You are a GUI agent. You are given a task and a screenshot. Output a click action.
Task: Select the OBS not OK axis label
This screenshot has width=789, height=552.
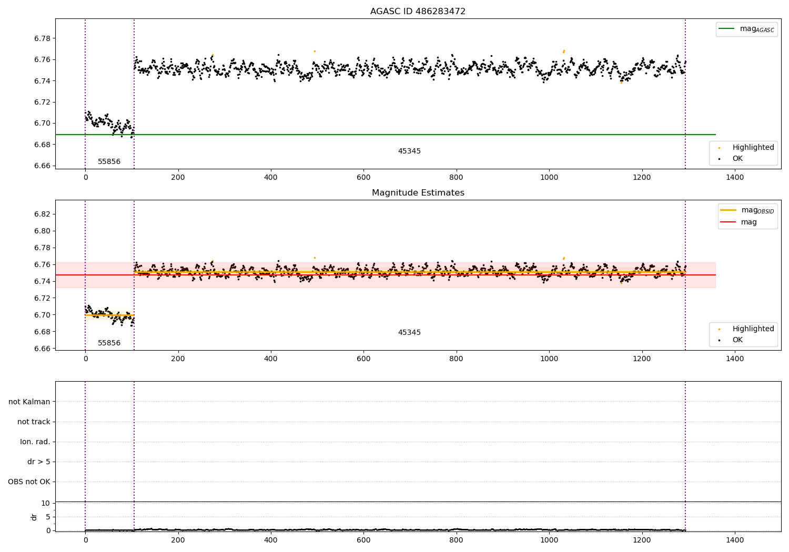pyautogui.click(x=29, y=482)
